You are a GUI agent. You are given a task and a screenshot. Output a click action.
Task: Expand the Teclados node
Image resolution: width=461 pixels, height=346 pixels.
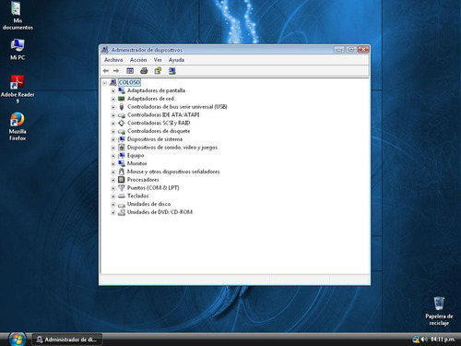[x=112, y=197]
